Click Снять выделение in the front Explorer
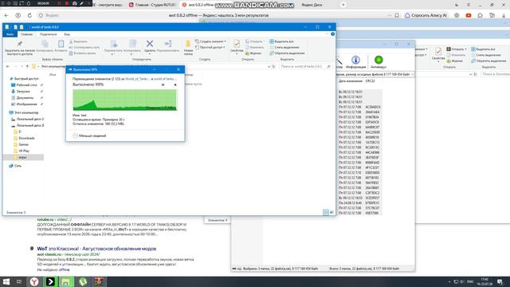The height and width of the screenshot is (287, 510). 284,47
